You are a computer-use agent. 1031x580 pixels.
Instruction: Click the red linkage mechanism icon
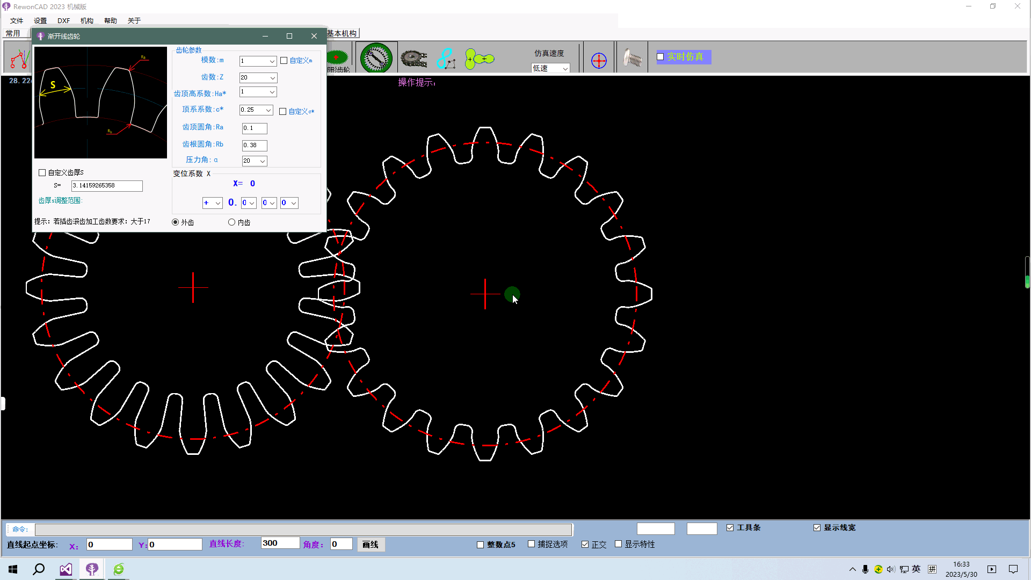[19, 59]
